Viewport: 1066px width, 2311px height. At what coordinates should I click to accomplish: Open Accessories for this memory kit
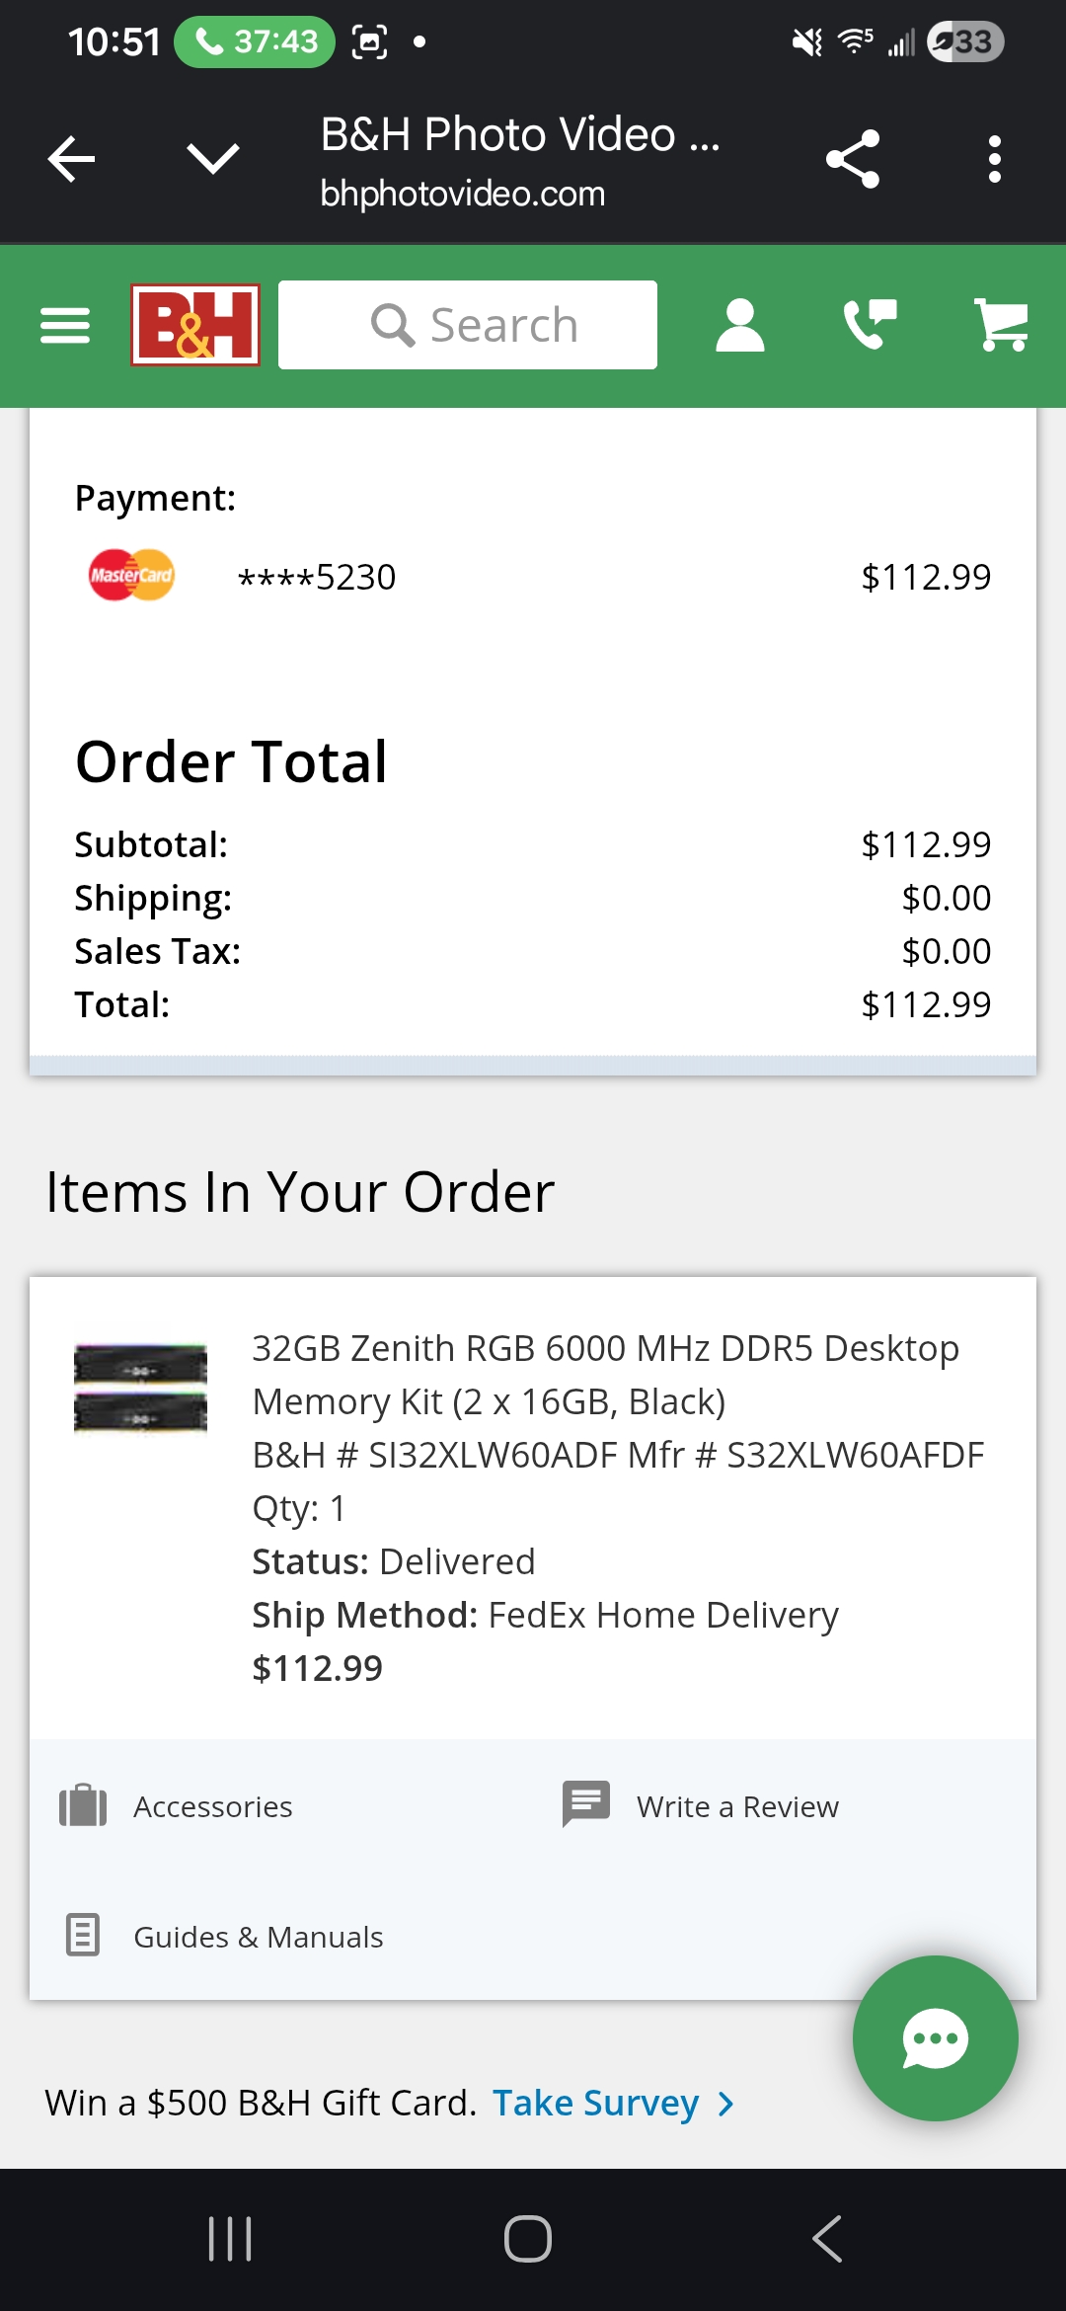point(212,1806)
